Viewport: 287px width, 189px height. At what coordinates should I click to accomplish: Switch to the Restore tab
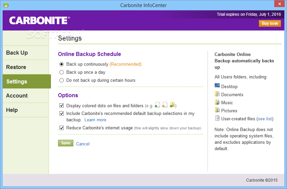(x=16, y=67)
